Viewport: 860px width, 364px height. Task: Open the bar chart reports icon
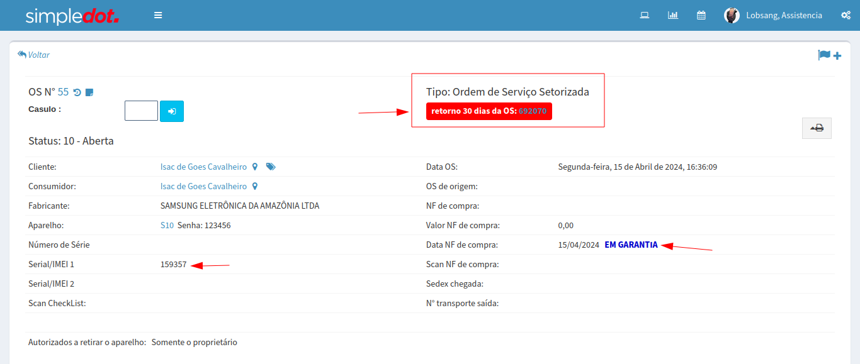coord(672,15)
